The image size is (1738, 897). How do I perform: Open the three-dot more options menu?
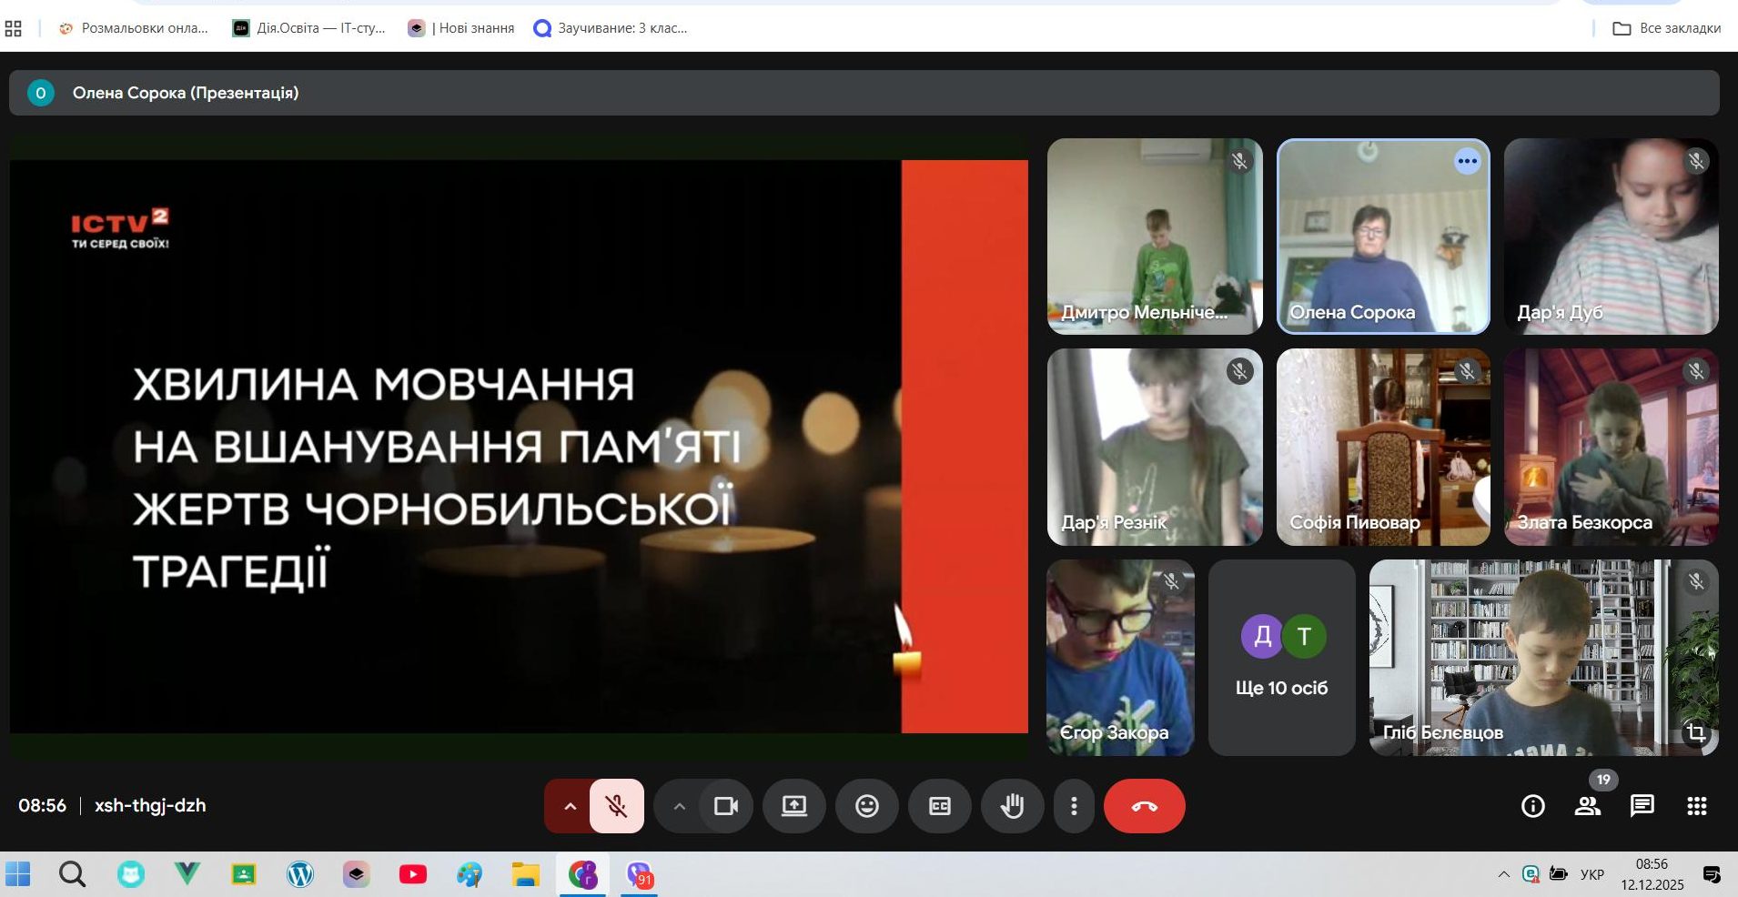click(x=1074, y=806)
